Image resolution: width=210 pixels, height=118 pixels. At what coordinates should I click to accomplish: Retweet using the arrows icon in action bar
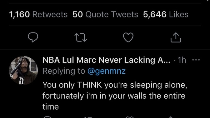pyautogui.click(x=81, y=37)
